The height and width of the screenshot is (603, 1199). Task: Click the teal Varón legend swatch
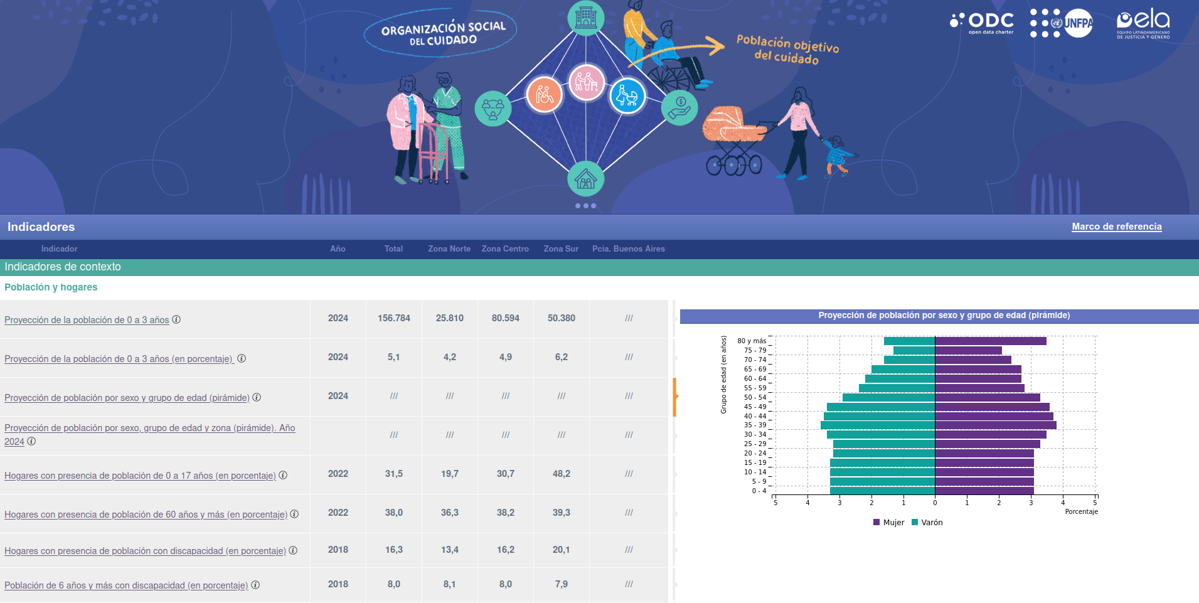click(915, 522)
